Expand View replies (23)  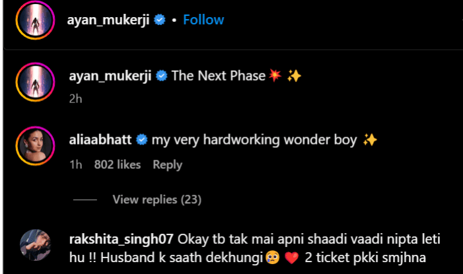pyautogui.click(x=157, y=199)
